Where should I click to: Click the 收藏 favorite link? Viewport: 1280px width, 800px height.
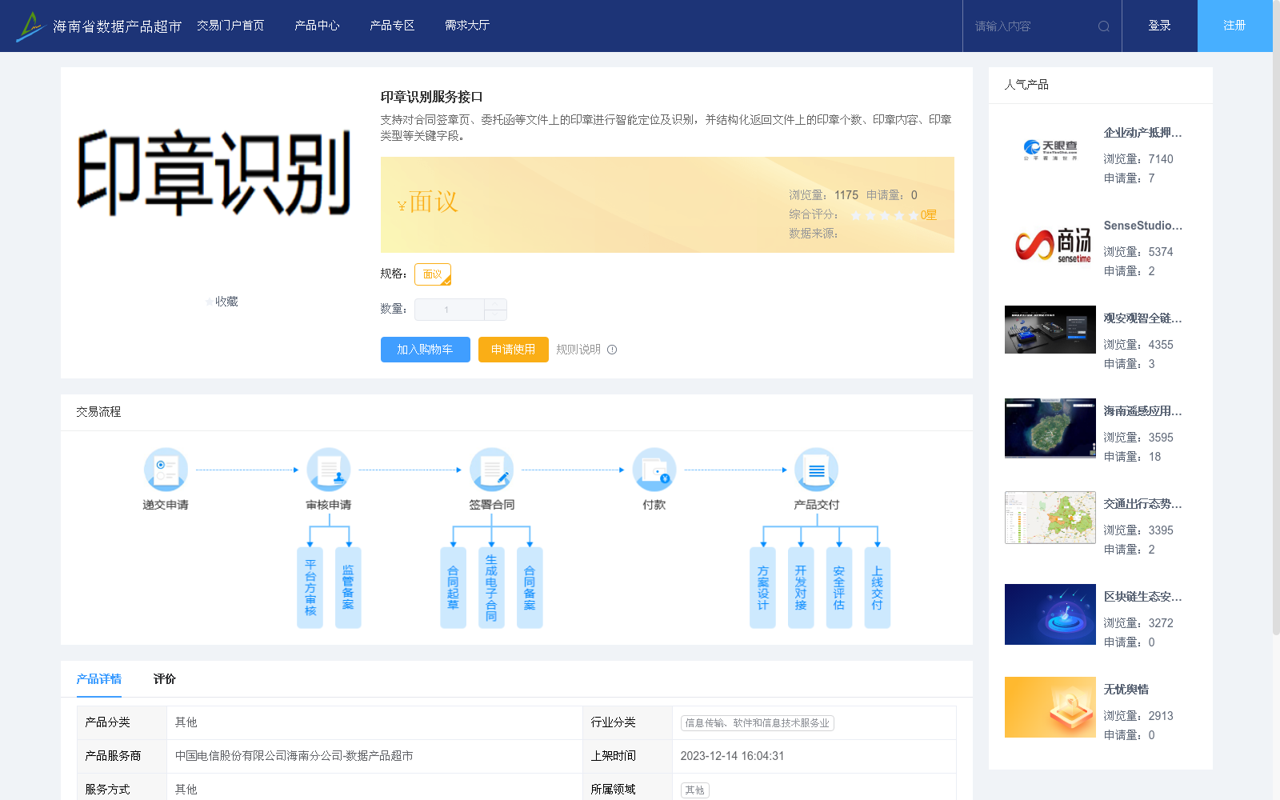point(226,302)
